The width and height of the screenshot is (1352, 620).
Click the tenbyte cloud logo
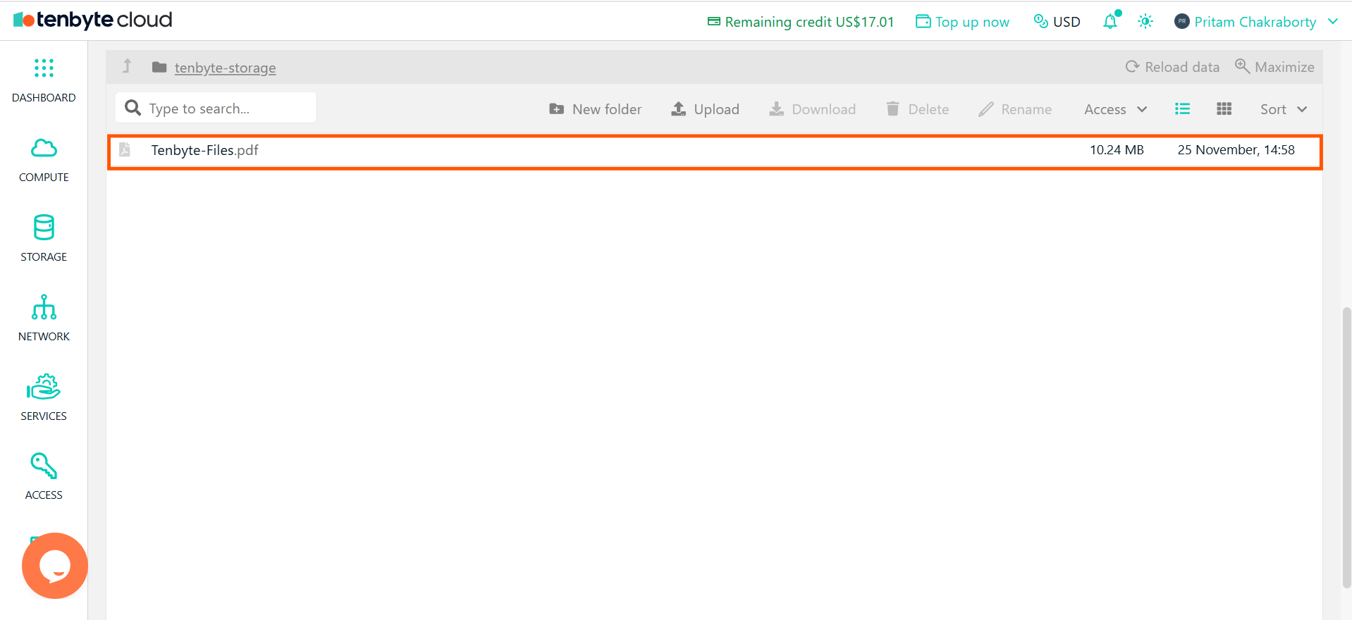coord(93,20)
